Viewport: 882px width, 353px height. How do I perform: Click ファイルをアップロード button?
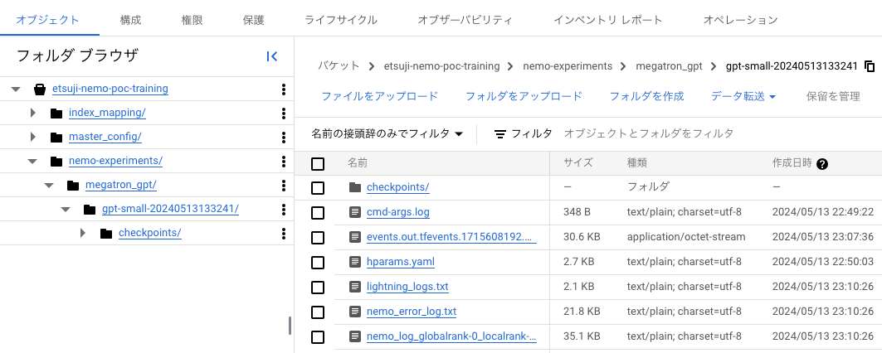click(380, 96)
